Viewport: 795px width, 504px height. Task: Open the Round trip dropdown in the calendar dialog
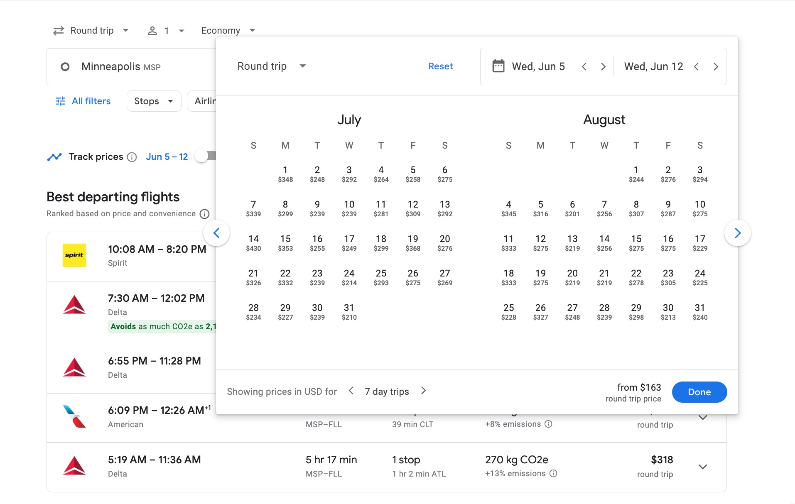pyautogui.click(x=272, y=66)
